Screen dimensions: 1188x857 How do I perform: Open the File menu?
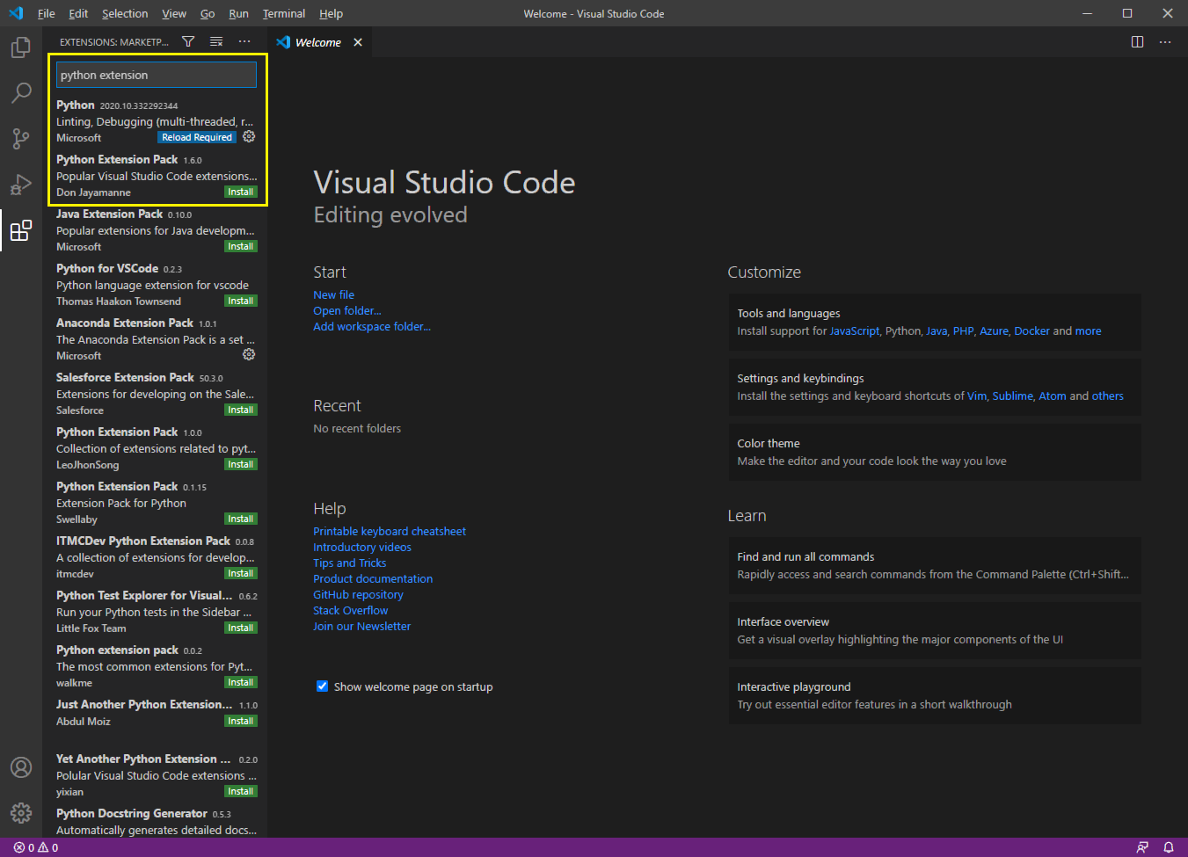[x=47, y=13]
